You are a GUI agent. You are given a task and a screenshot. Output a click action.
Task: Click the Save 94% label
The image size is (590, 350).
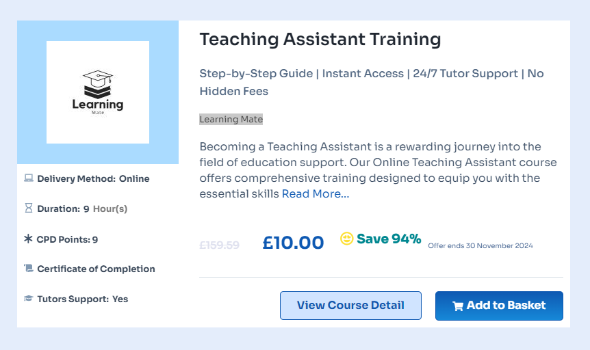coord(388,239)
